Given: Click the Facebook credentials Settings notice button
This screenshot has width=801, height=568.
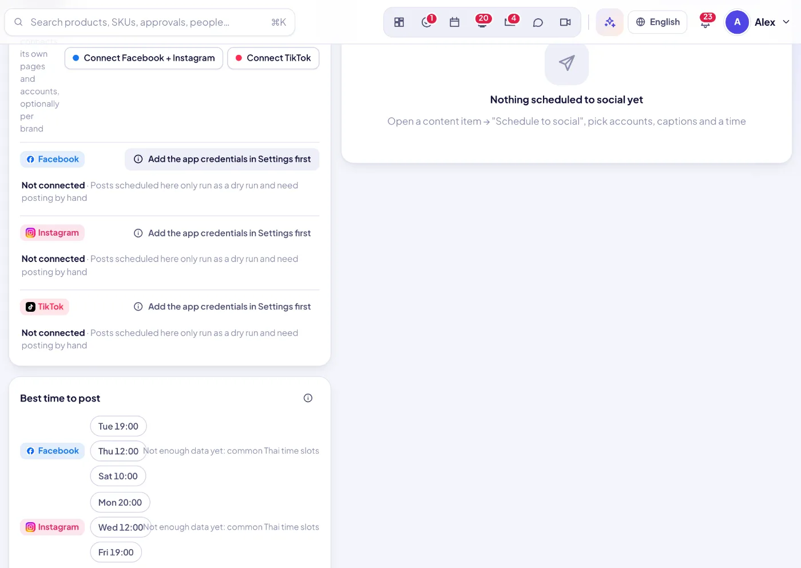Looking at the screenshot, I should pos(222,160).
